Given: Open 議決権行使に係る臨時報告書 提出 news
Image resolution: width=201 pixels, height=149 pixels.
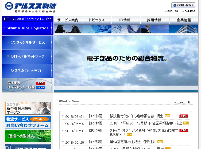Looking at the screenshot, I should pos(136,116).
